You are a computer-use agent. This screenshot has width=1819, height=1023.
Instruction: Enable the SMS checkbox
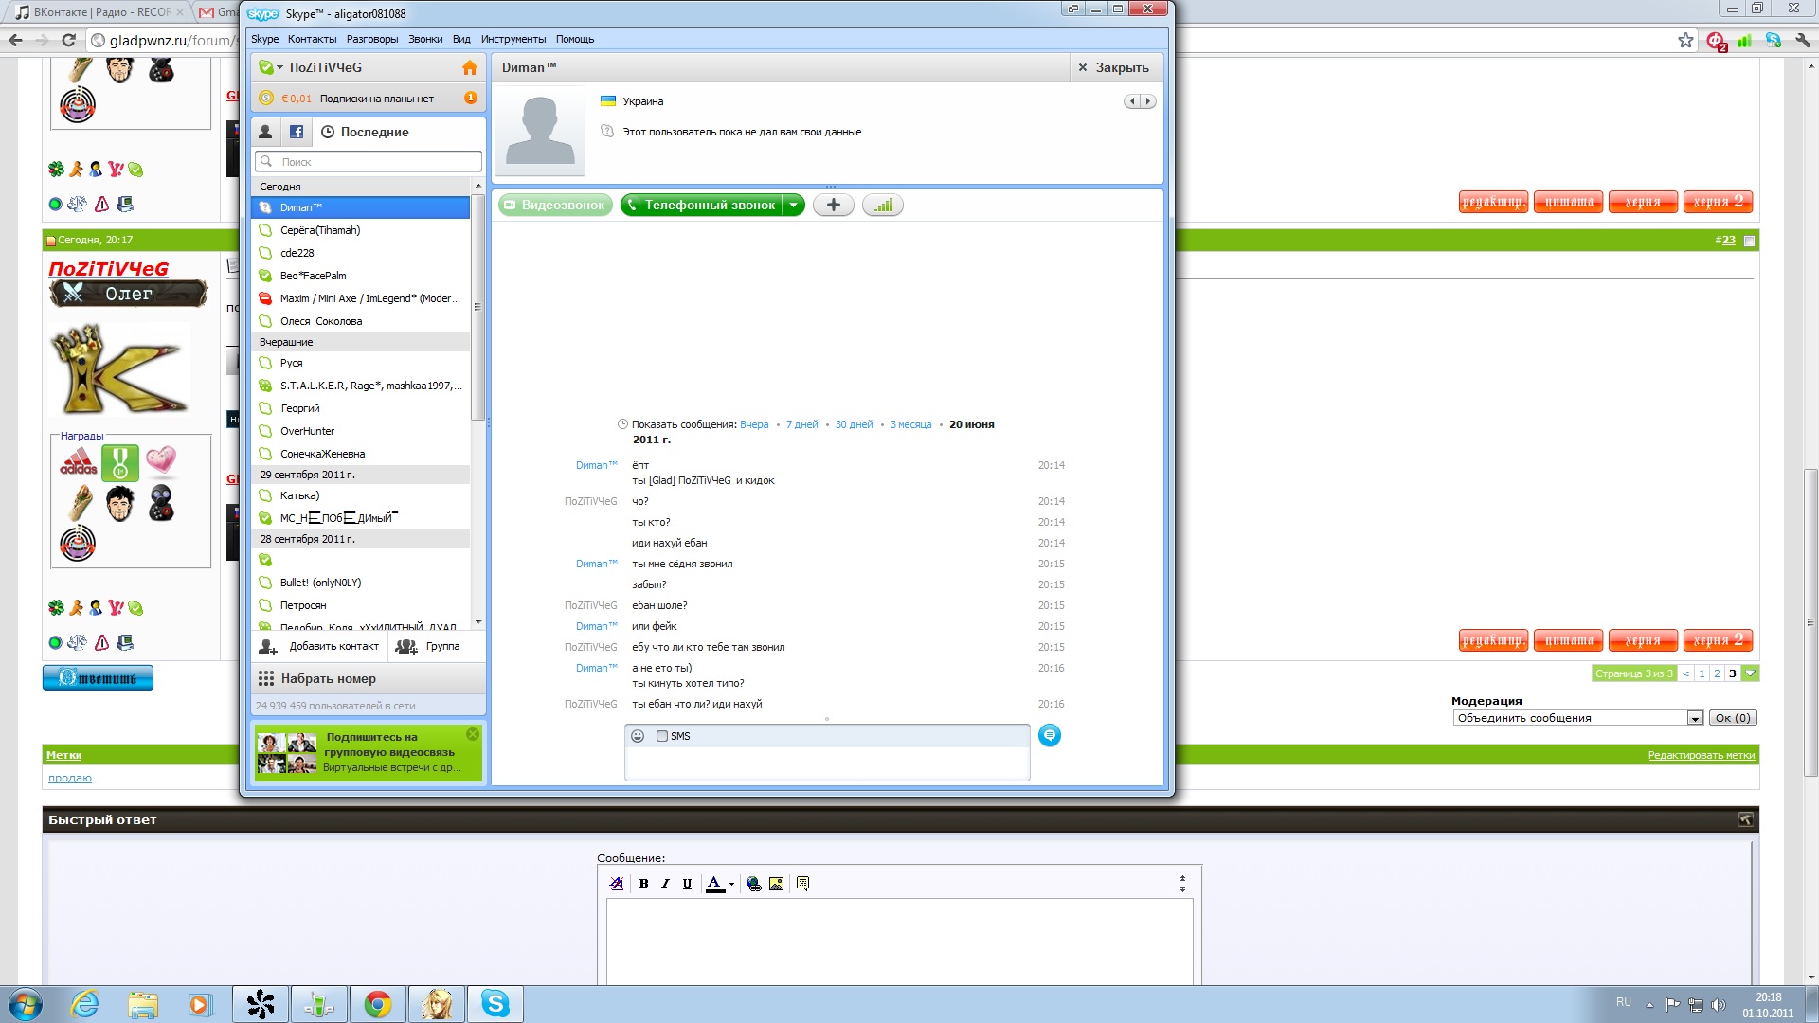click(662, 736)
